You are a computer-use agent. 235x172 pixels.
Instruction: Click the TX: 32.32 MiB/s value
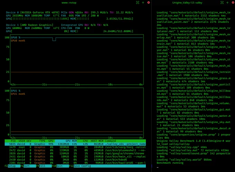point(121,12)
